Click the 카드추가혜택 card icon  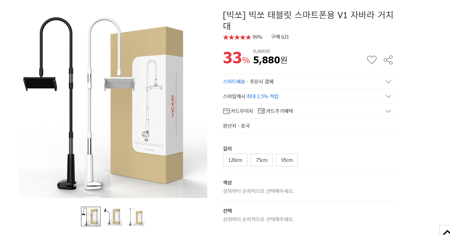coord(261,111)
